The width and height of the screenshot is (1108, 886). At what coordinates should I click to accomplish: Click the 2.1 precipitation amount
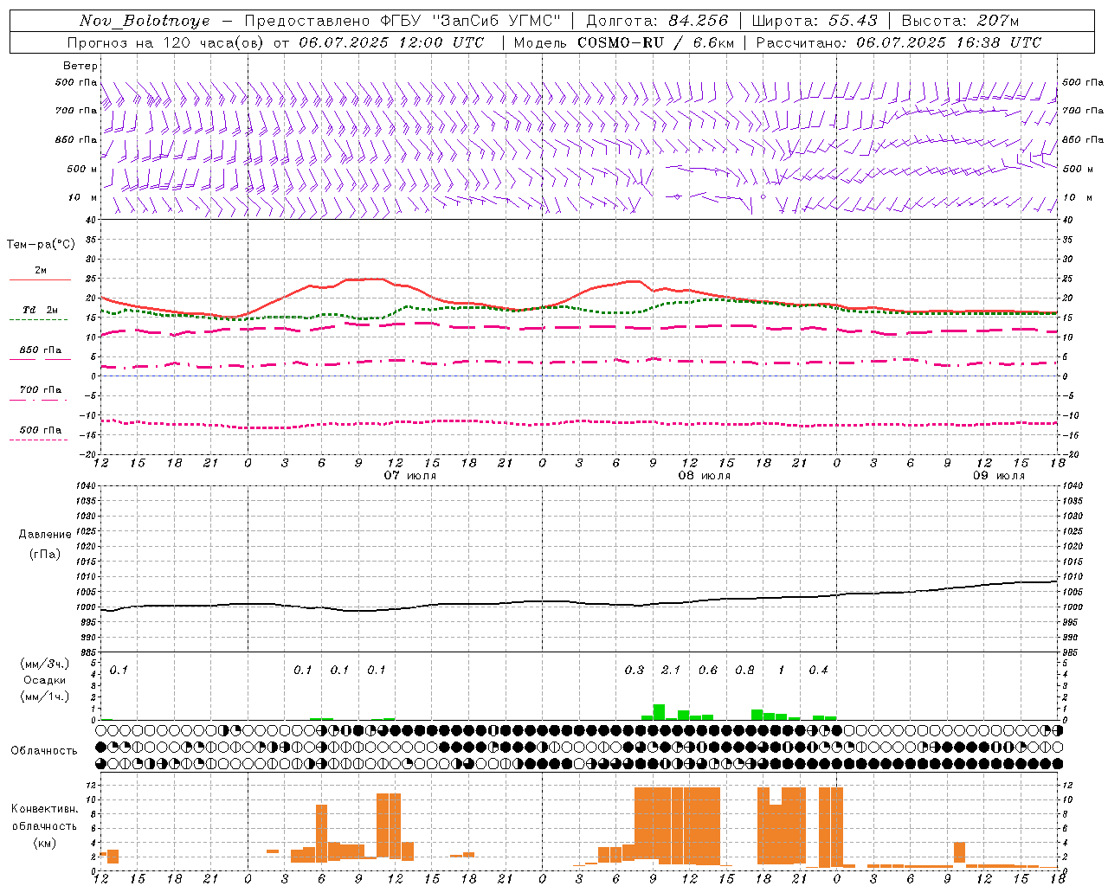671,670
